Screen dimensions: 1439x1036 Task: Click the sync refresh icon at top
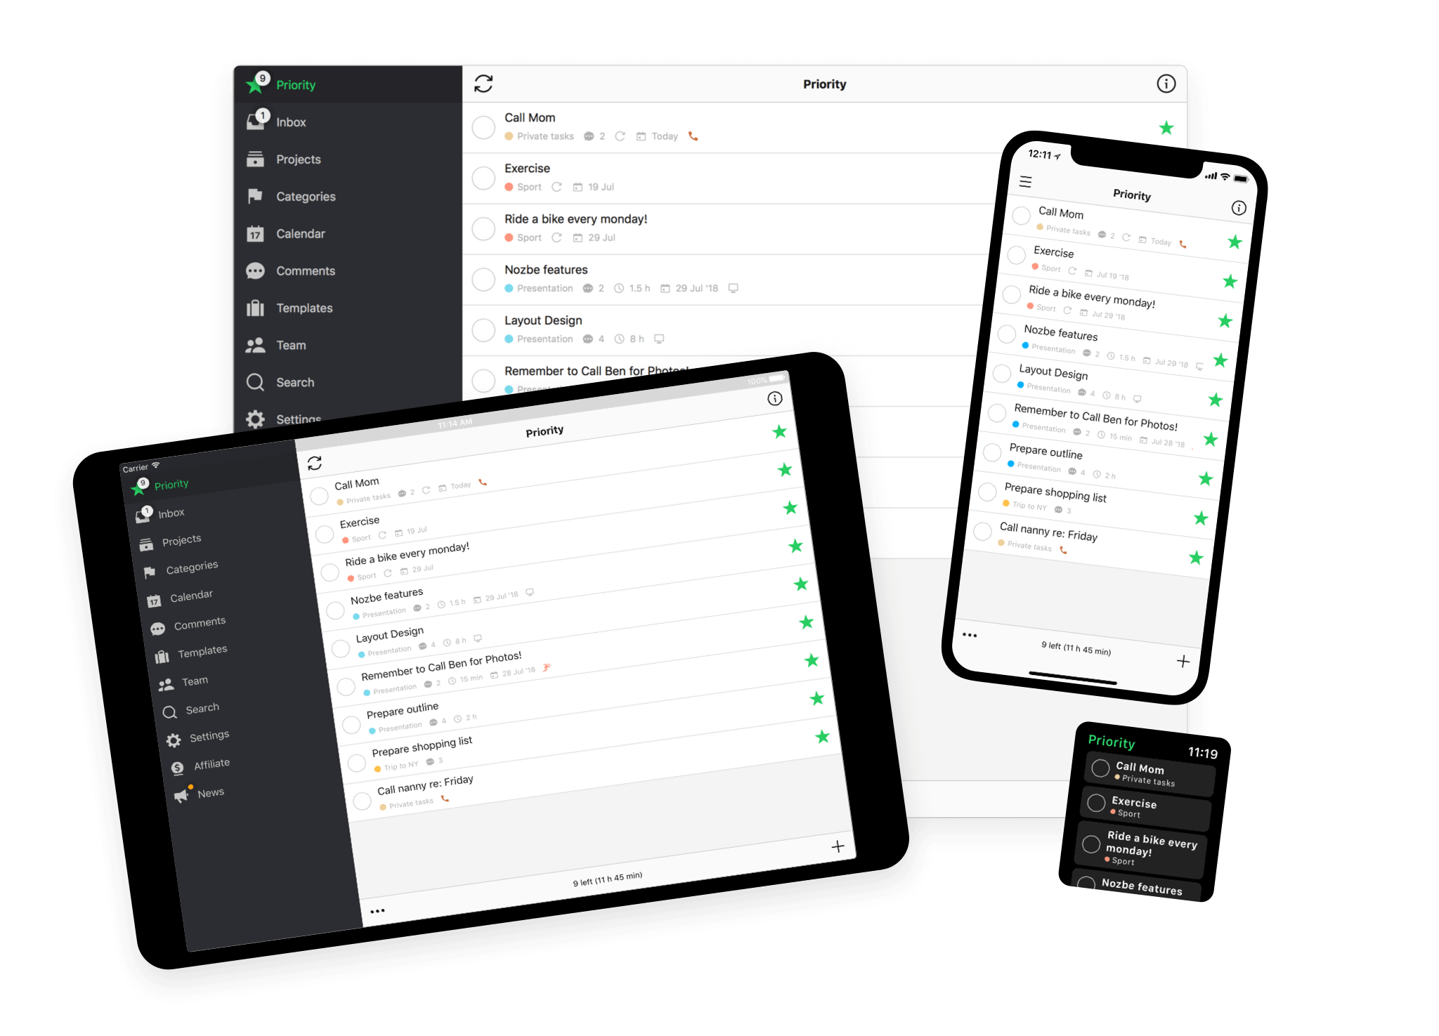[x=483, y=84]
